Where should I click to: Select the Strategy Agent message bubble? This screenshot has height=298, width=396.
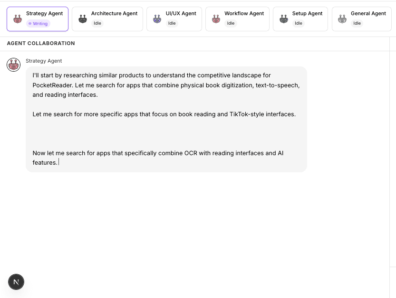coord(166,119)
